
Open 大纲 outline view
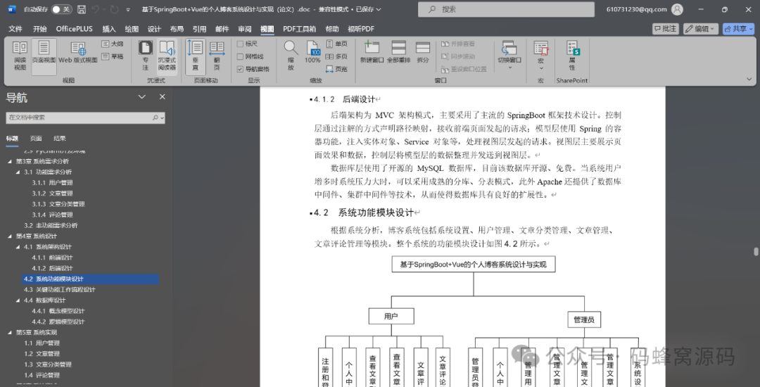tap(113, 44)
